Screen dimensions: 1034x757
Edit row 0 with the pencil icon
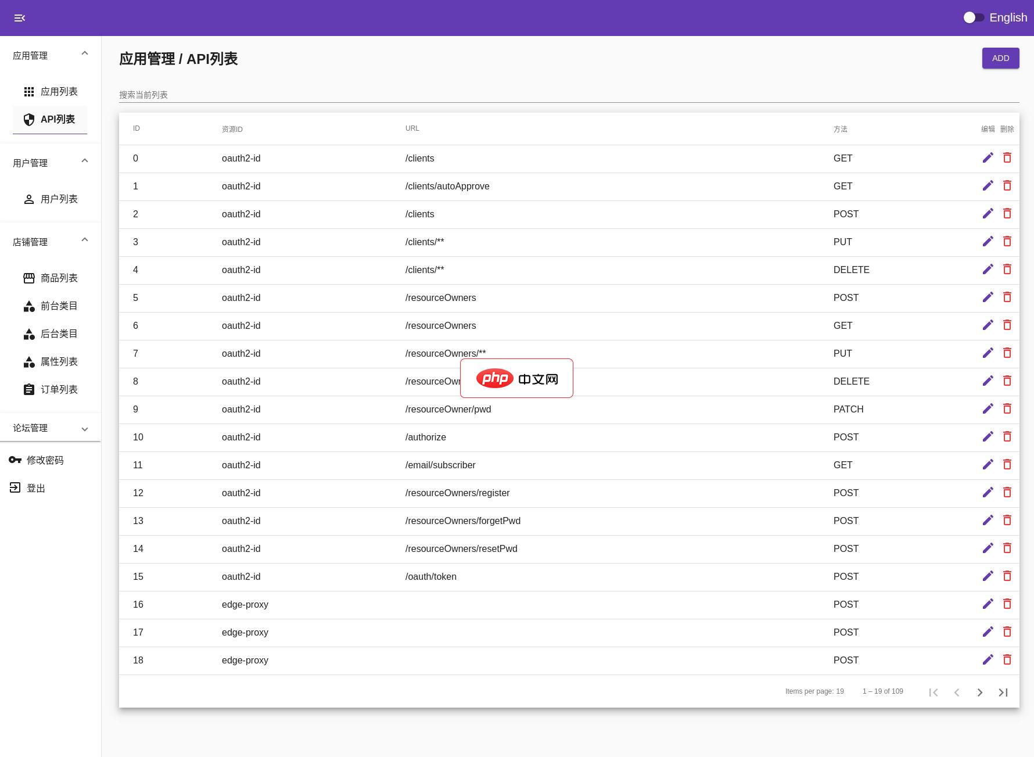[988, 158]
